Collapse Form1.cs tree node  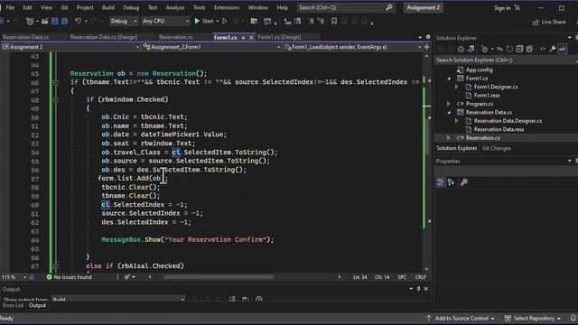pyautogui.click(x=449, y=79)
